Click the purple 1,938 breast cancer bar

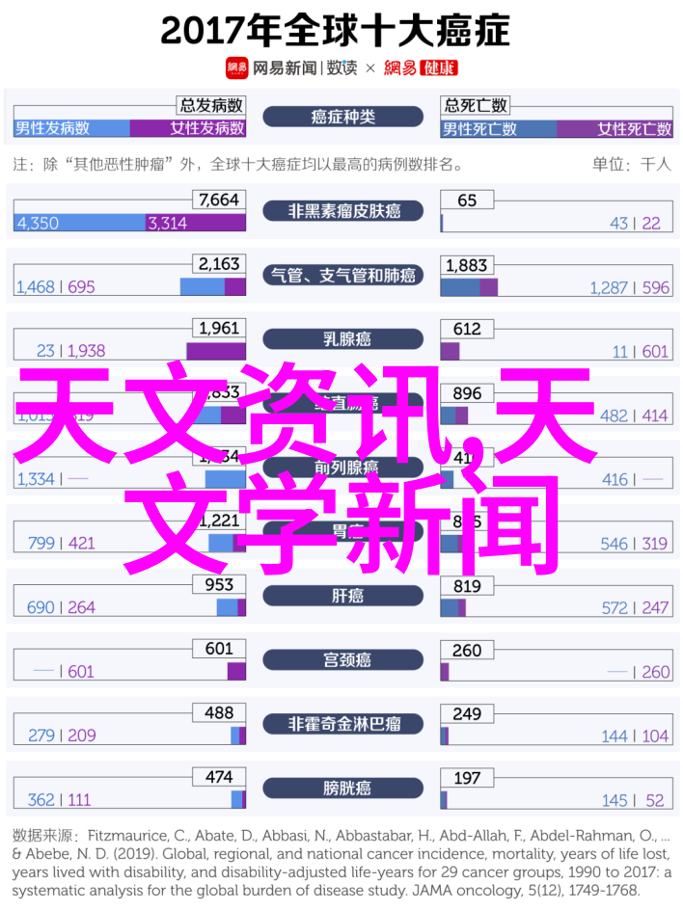point(216,351)
